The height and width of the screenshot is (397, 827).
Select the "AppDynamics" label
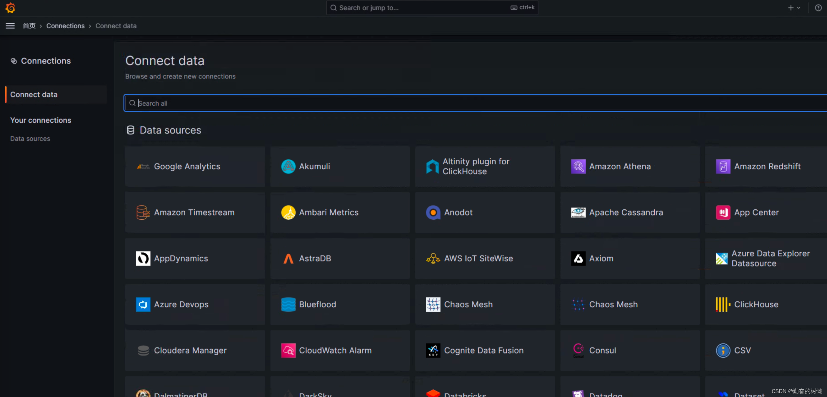181,258
